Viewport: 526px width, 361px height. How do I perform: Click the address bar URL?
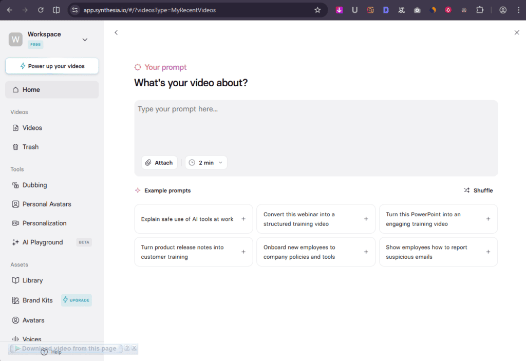tap(149, 10)
